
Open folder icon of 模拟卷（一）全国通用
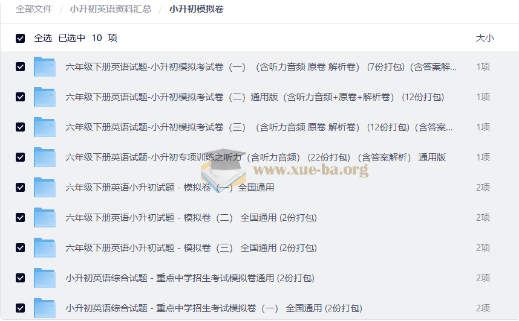44,187
